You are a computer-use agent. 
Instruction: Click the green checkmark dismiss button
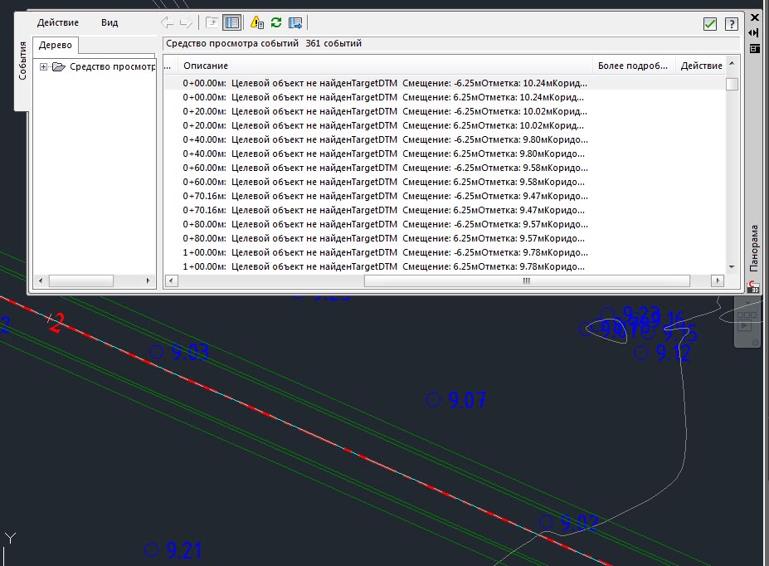pyautogui.click(x=709, y=24)
